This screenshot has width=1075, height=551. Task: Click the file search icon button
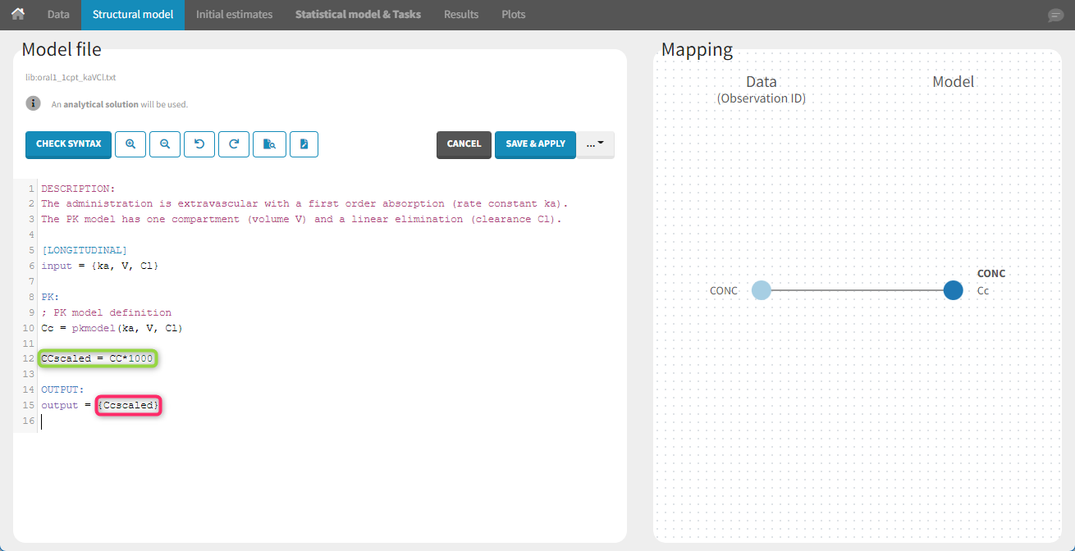pyautogui.click(x=269, y=144)
